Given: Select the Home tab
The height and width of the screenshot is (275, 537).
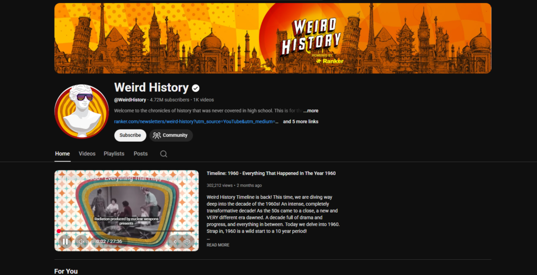Looking at the screenshot, I should [x=62, y=154].
